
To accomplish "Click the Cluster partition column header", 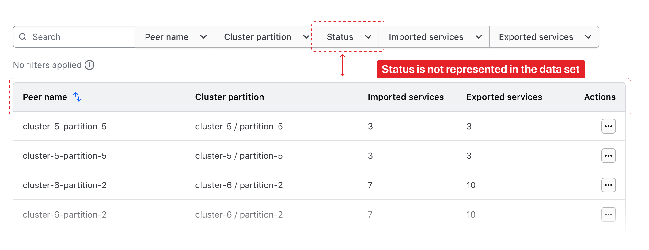I will pyautogui.click(x=230, y=97).
